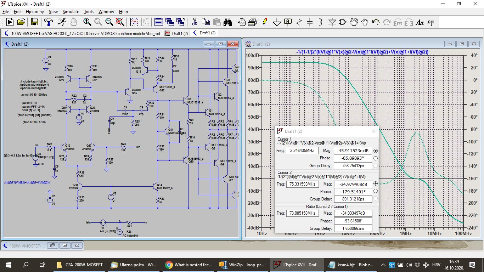Click the Zoom to fit icon with red cross

pos(120,22)
